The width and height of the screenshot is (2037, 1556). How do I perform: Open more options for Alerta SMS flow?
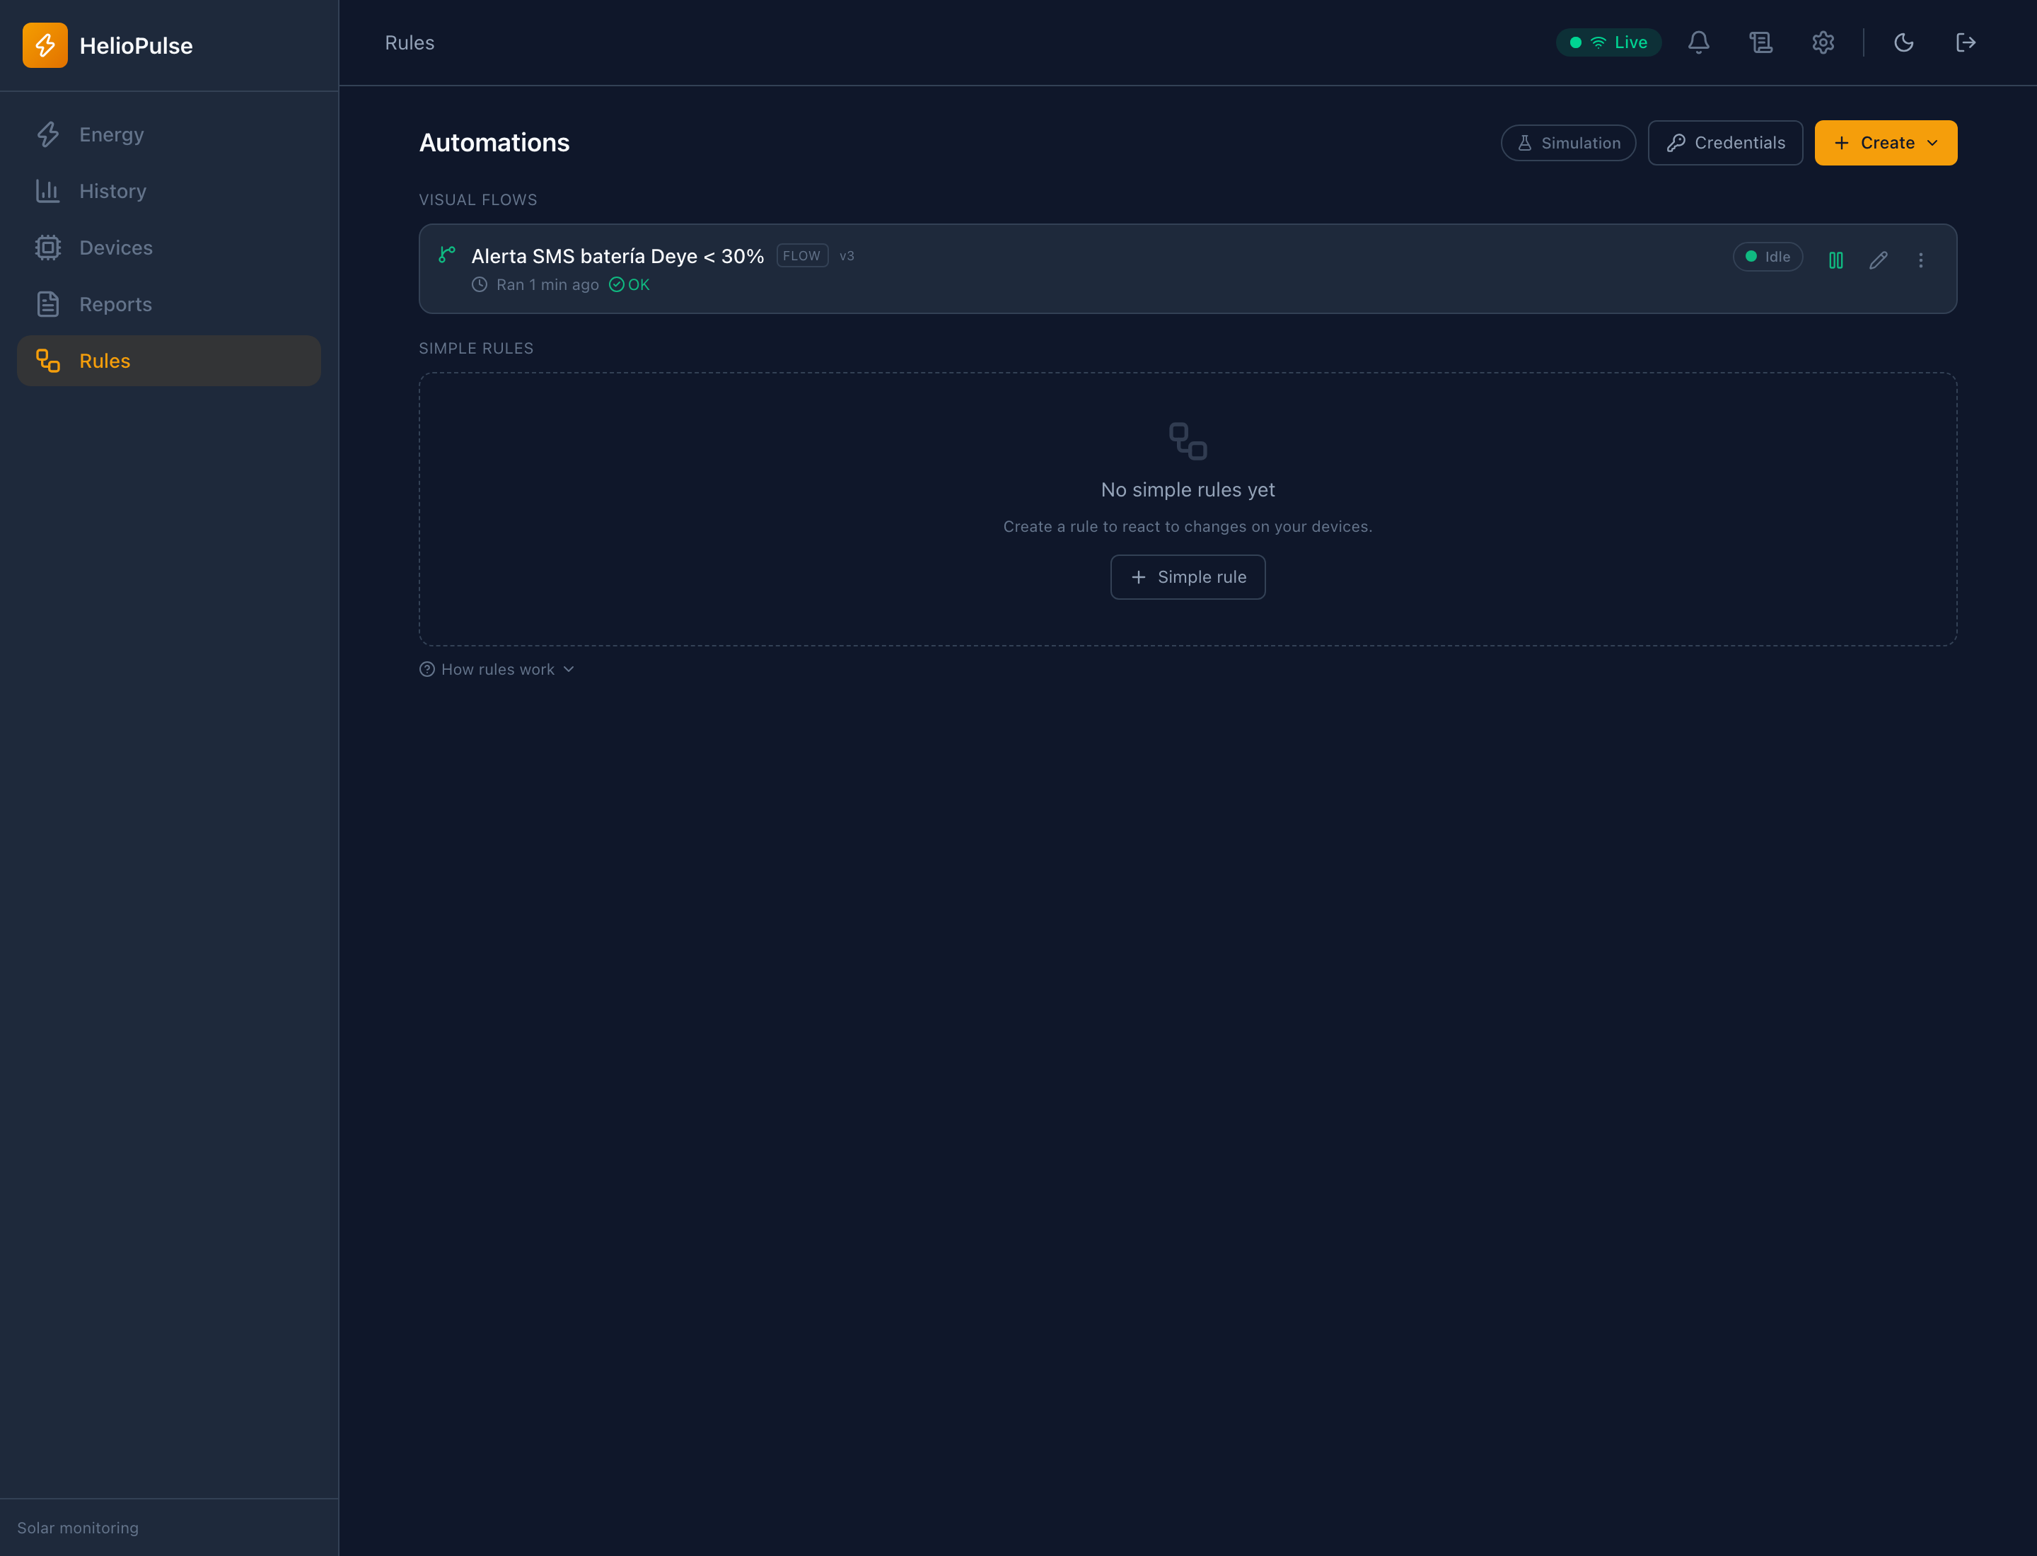pos(1920,260)
